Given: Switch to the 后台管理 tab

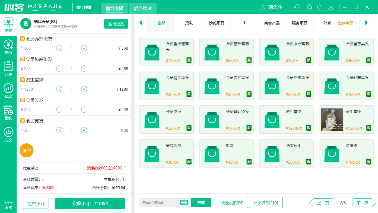Looking at the screenshot, I should 143,9.
